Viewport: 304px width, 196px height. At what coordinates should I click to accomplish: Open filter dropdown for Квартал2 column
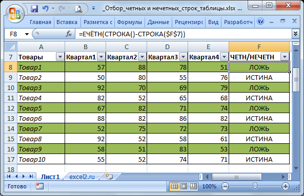click(143, 57)
